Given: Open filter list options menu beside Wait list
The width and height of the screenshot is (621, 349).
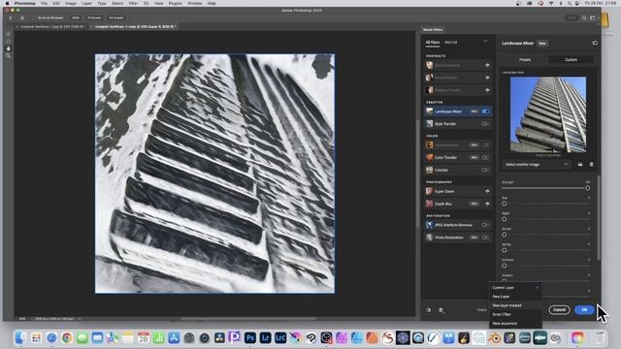Looking at the screenshot, I should point(485,41).
